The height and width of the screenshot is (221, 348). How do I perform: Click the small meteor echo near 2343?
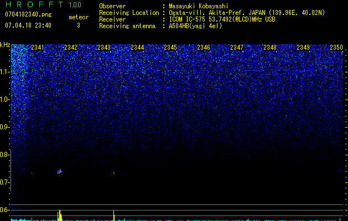pyautogui.click(x=114, y=172)
